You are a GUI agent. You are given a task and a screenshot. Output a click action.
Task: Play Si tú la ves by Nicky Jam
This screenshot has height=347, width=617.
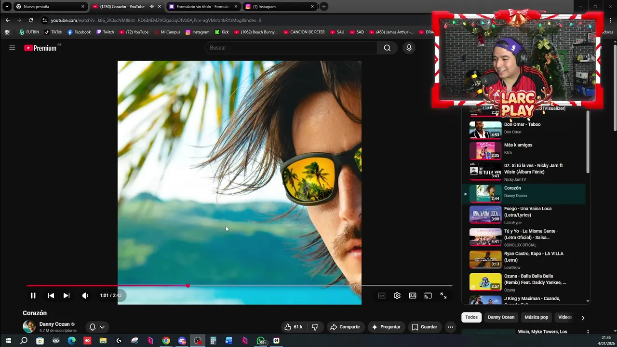tap(523, 172)
